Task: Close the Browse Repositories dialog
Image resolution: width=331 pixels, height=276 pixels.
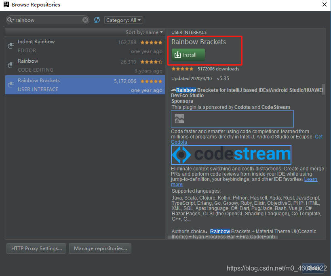Action: [x=325, y=4]
